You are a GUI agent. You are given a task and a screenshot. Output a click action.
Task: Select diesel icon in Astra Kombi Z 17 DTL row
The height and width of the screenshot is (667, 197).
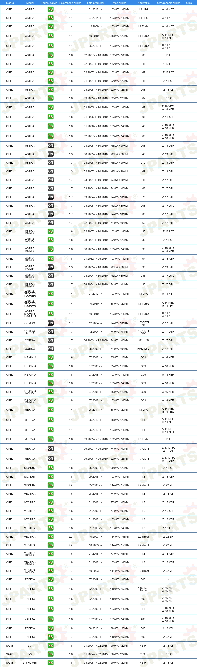coord(51,275)
